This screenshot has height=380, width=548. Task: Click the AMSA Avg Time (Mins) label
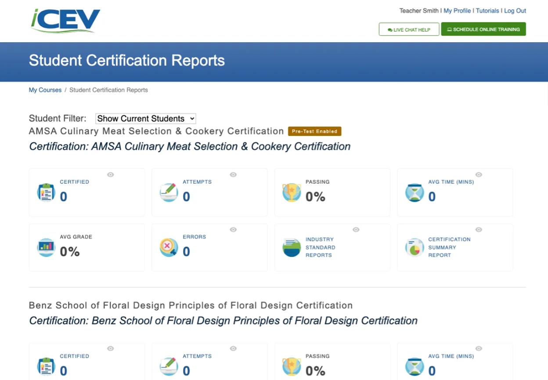tap(451, 182)
